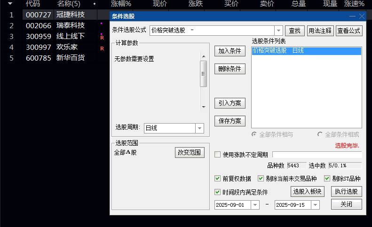
Task: Open 用法注释 usage notes
Action: pos(320,31)
